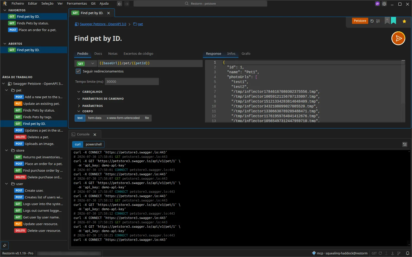
Task: Open the Seleção menu
Action: point(47,4)
